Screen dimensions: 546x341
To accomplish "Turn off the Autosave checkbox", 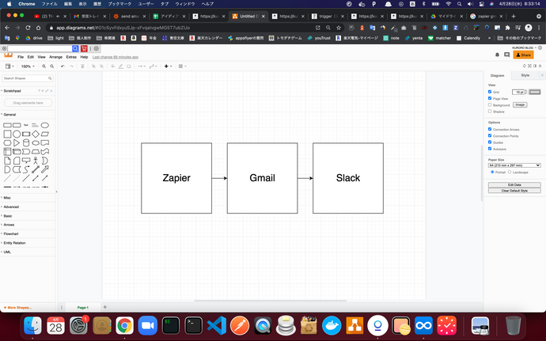I will point(490,149).
